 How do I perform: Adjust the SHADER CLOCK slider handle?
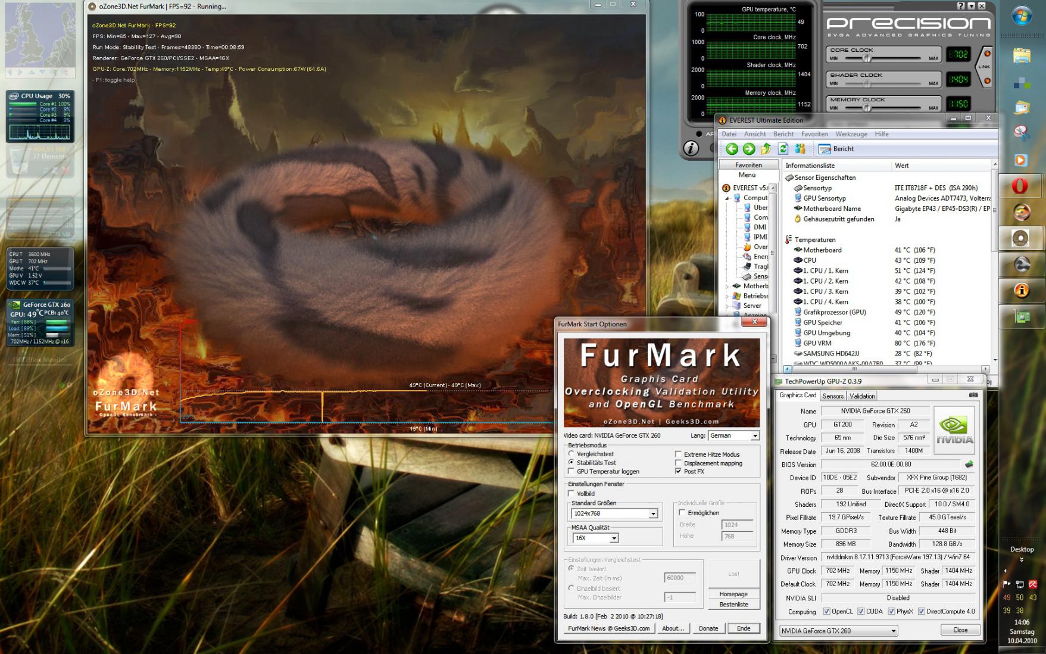867,83
